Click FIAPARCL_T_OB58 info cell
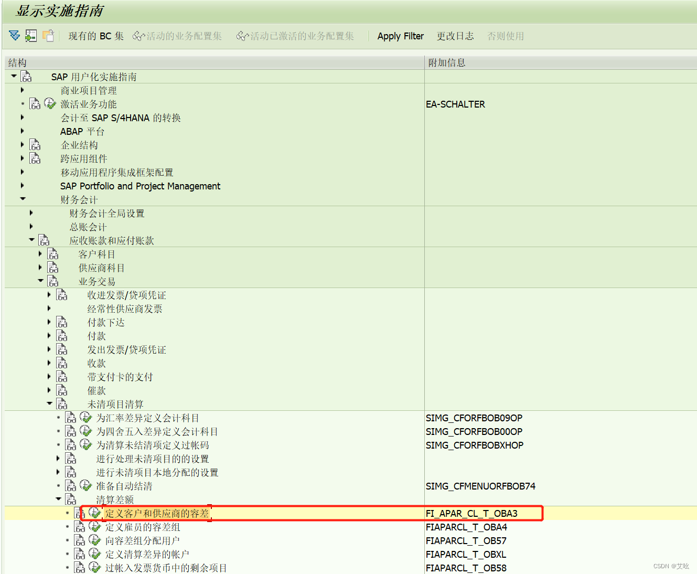The width and height of the screenshot is (697, 574). click(466, 568)
